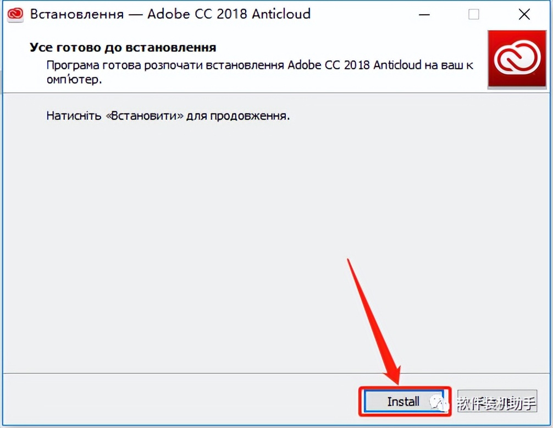Click the "Програма готова розпочати" description text
The image size is (553, 428).
point(259,72)
